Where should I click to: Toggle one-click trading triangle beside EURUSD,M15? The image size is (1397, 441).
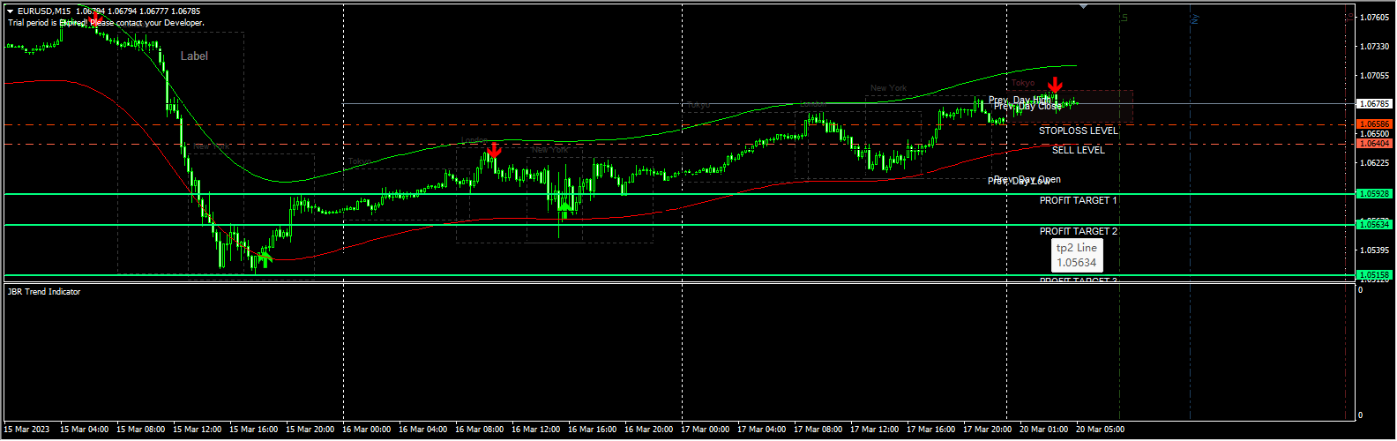tap(10, 11)
